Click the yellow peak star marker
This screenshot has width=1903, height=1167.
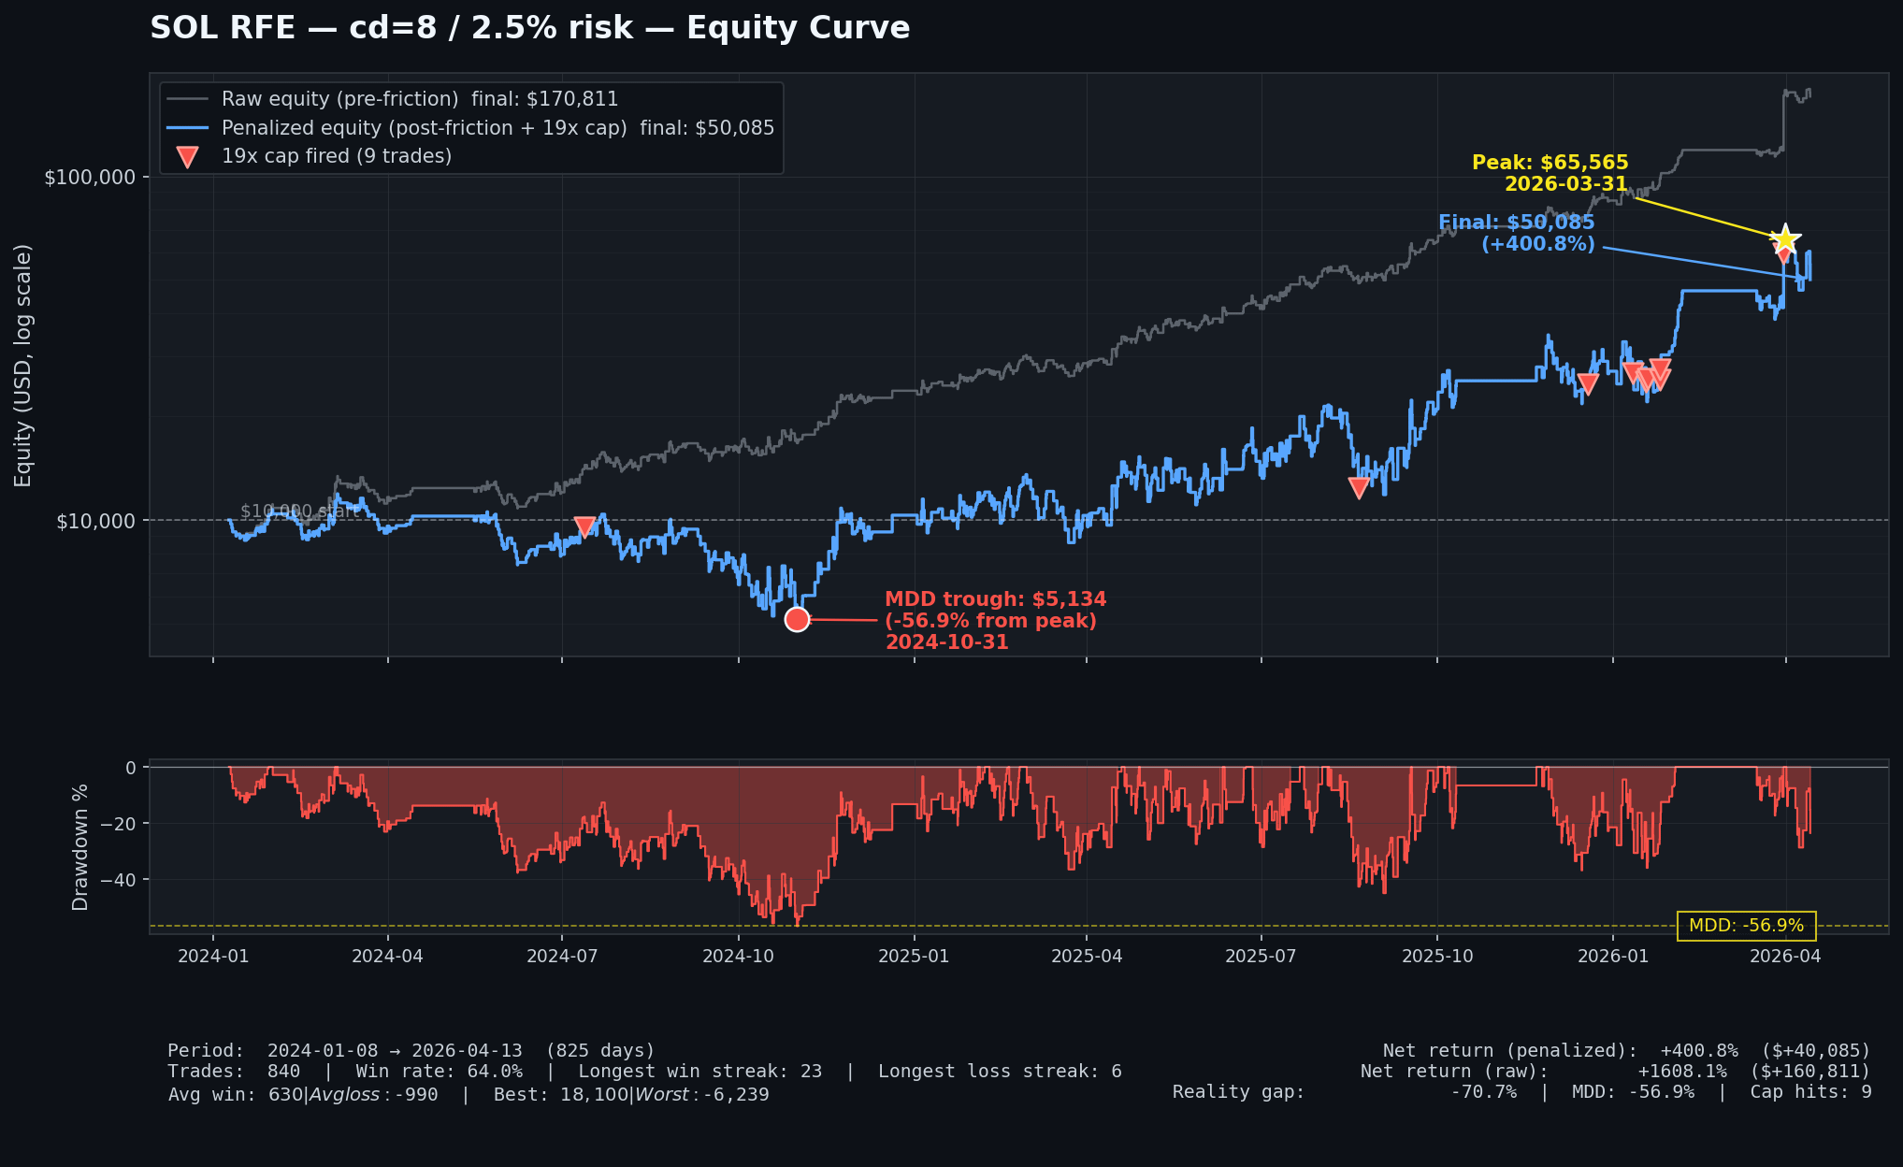pyautogui.click(x=1784, y=238)
